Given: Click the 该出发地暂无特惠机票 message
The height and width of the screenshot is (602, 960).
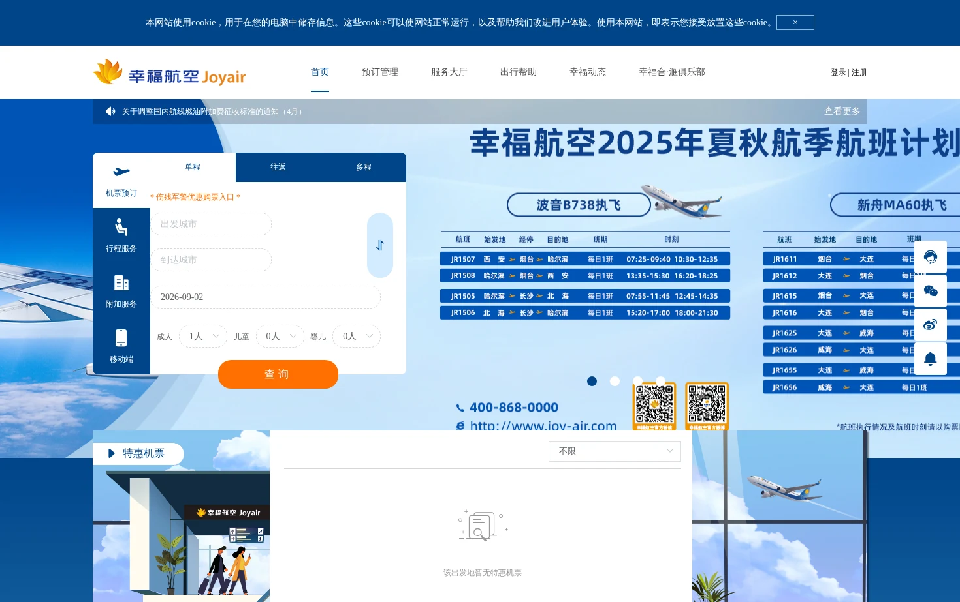Looking at the screenshot, I should click(483, 573).
